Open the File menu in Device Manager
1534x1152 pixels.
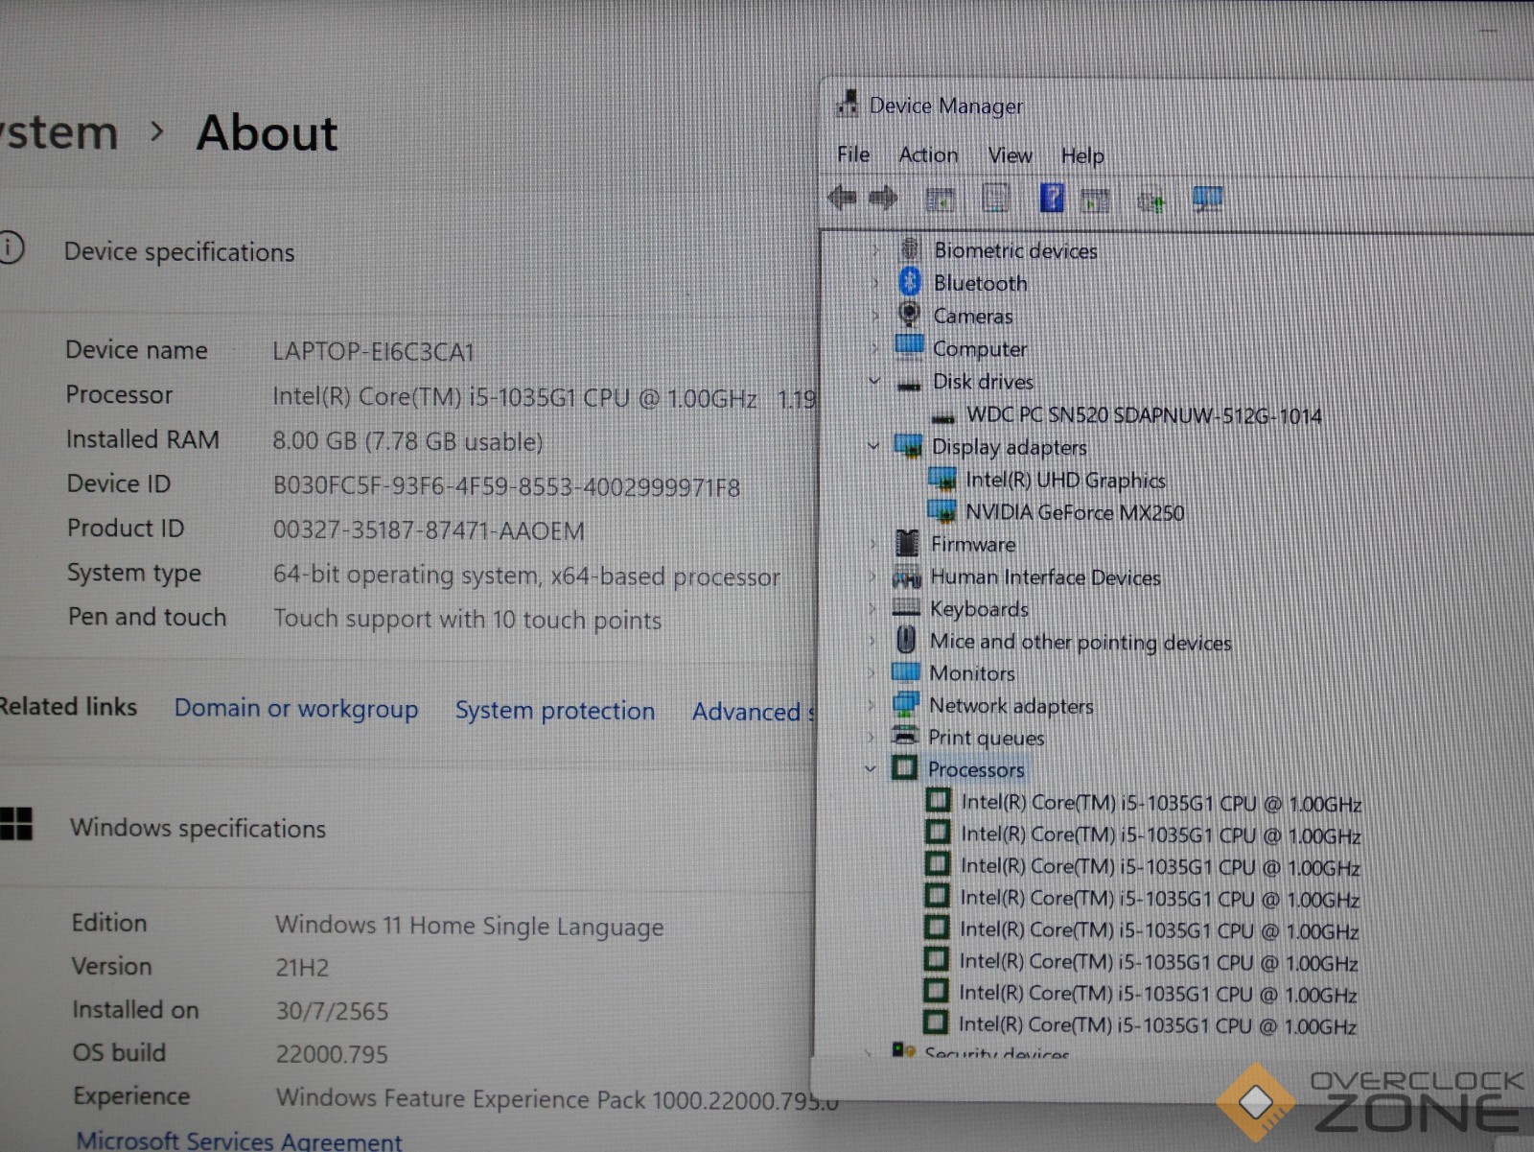(853, 154)
